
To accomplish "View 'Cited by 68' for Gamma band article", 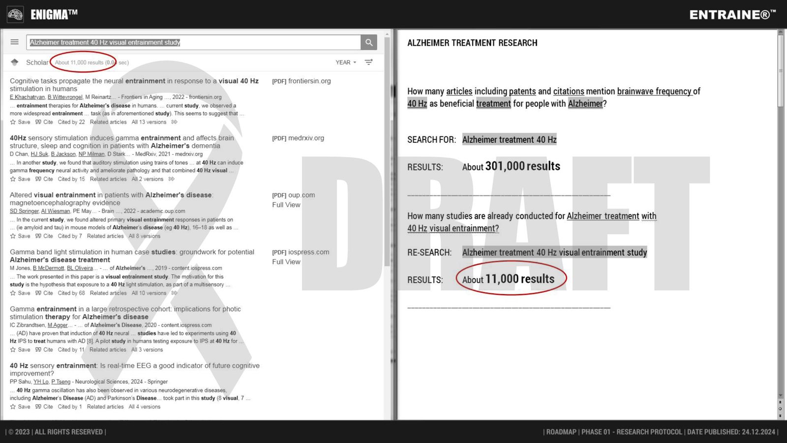I will point(71,293).
